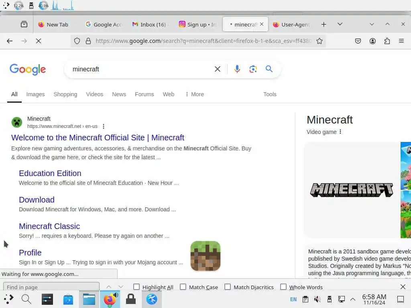This screenshot has height=308, width=411.
Task: Clear the Google search box text
Action: [x=217, y=69]
